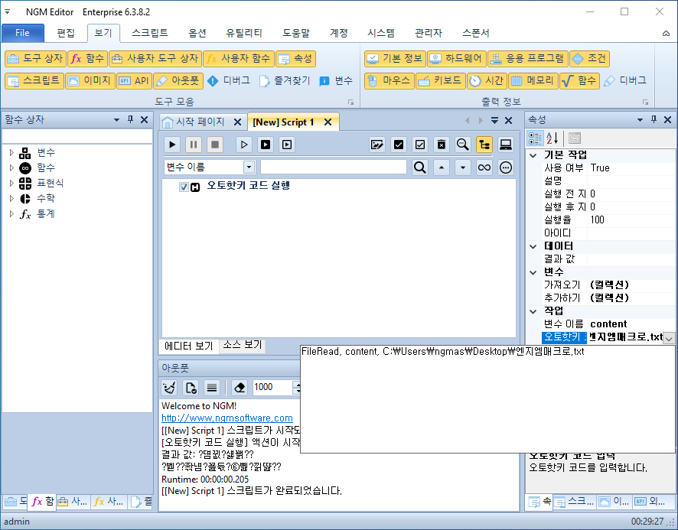Open the 하드웨어 output info tool
The image size is (678, 530).
456,58
